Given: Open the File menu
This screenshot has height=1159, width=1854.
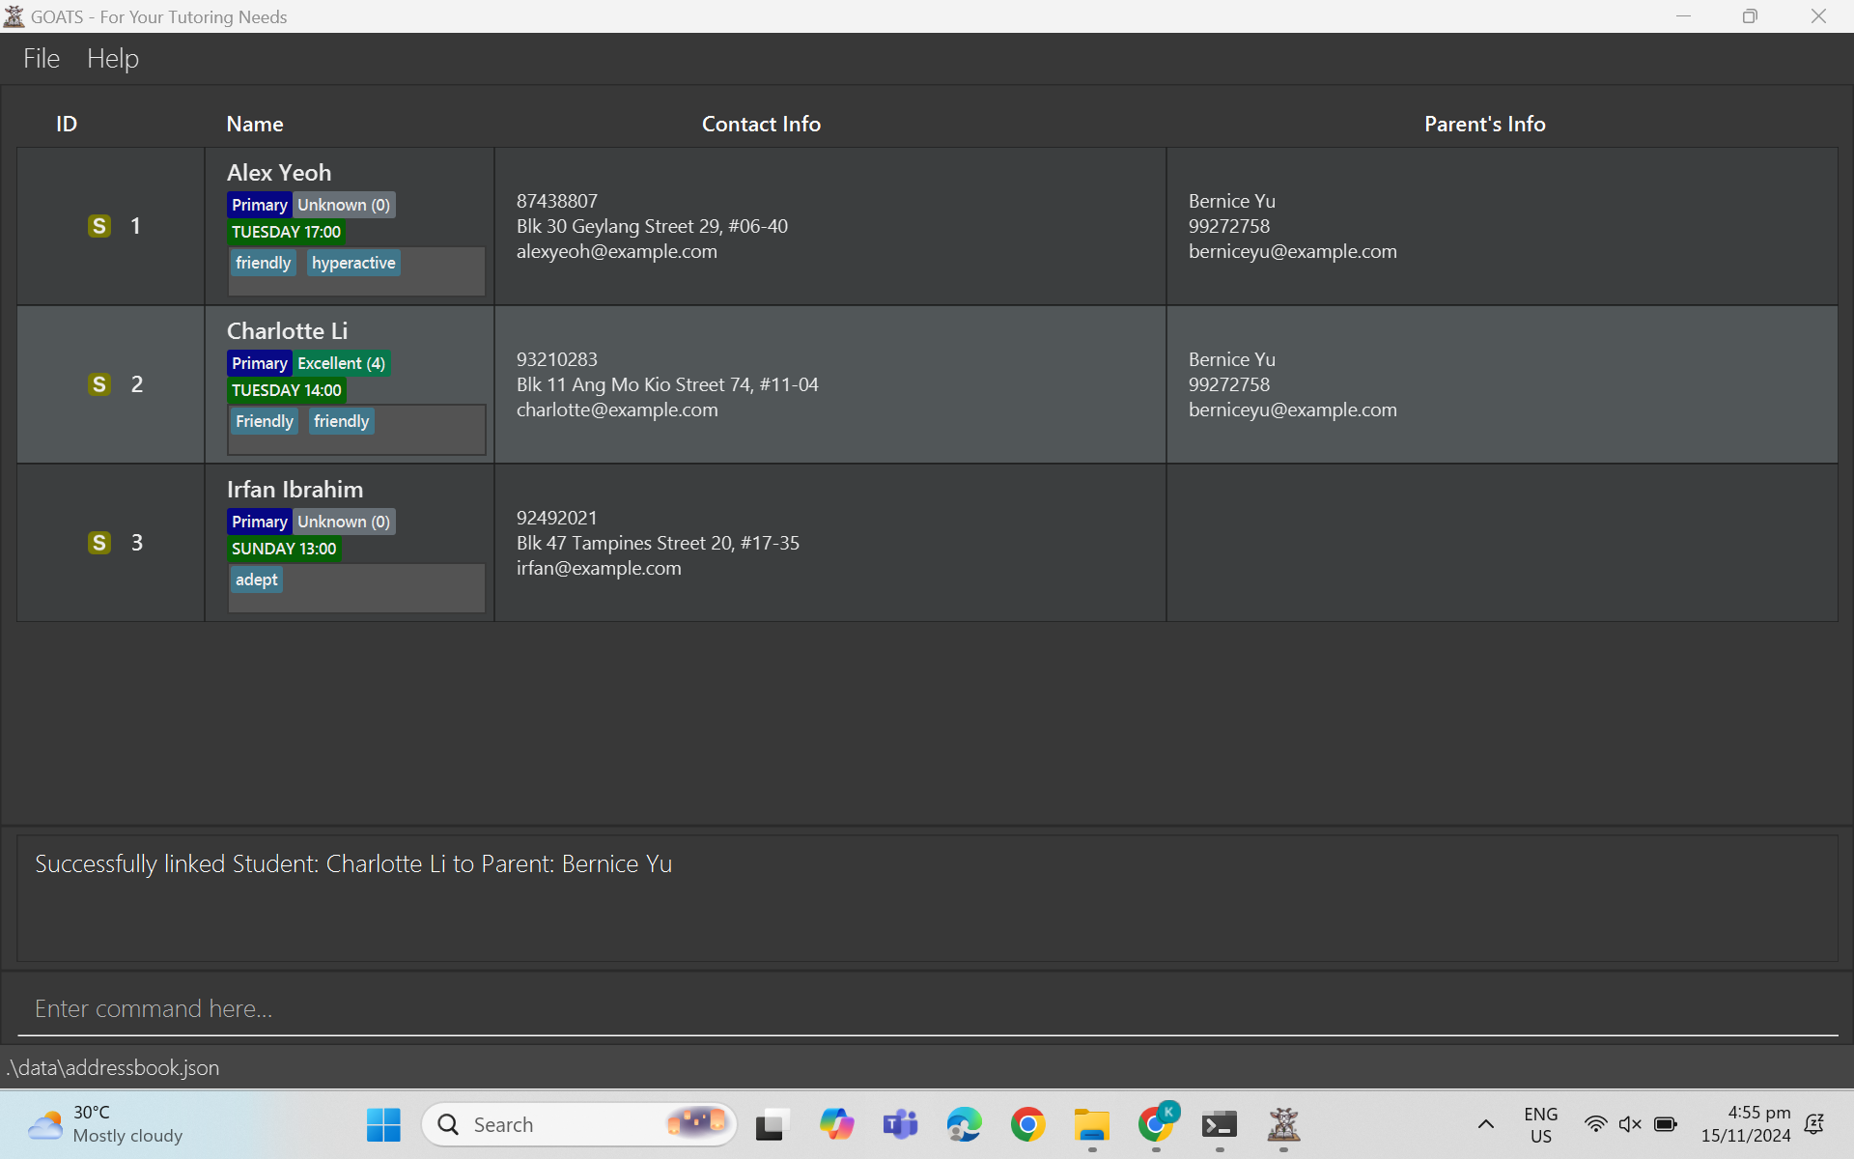Looking at the screenshot, I should coord(42,59).
